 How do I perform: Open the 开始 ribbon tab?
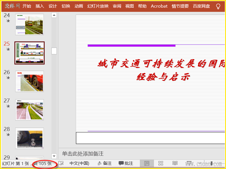coord(27,6)
